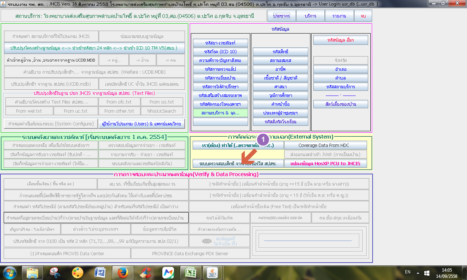Click the EN language indicator in system tray
This screenshot has height=280, width=467.
pos(408,272)
